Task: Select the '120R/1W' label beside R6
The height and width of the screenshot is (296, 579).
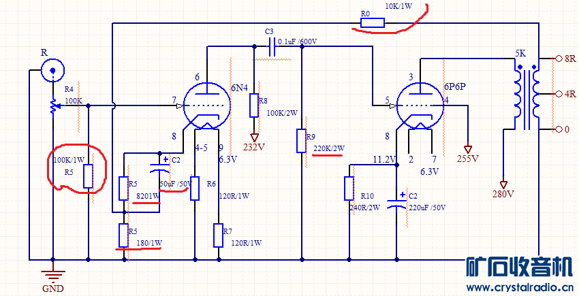Action: click(234, 195)
